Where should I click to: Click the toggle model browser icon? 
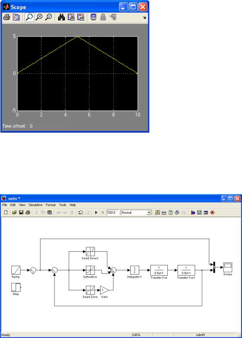[x=206, y=212]
